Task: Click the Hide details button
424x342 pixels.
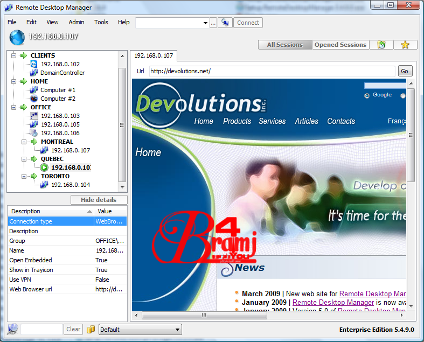Action: click(99, 200)
